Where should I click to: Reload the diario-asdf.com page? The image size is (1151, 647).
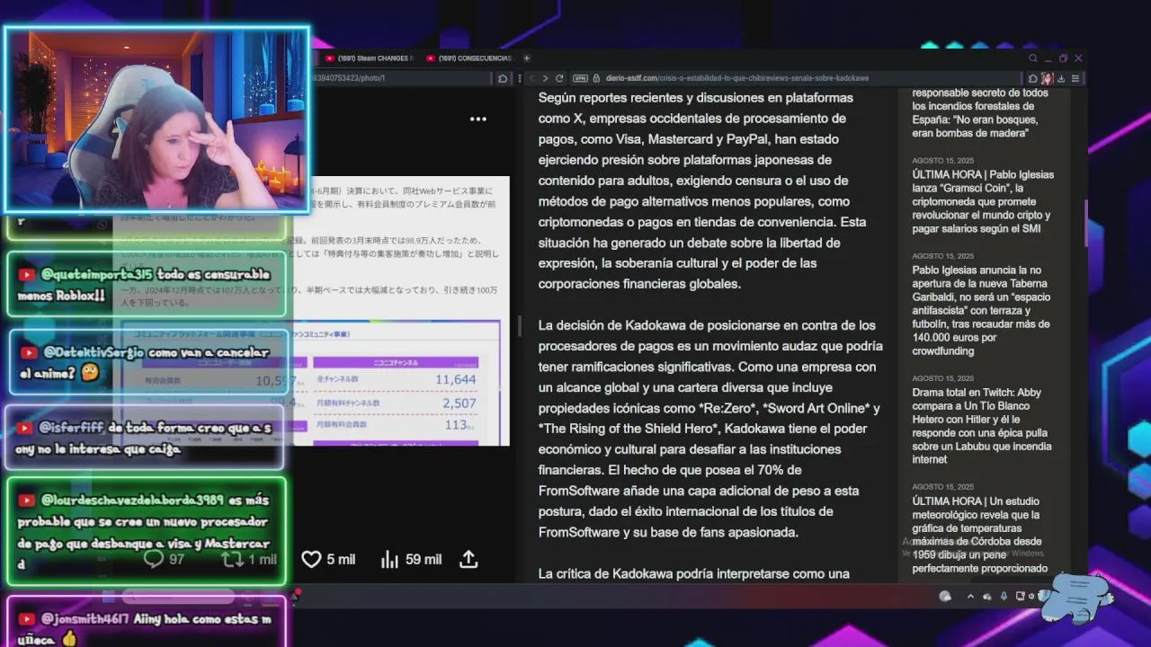[x=559, y=78]
